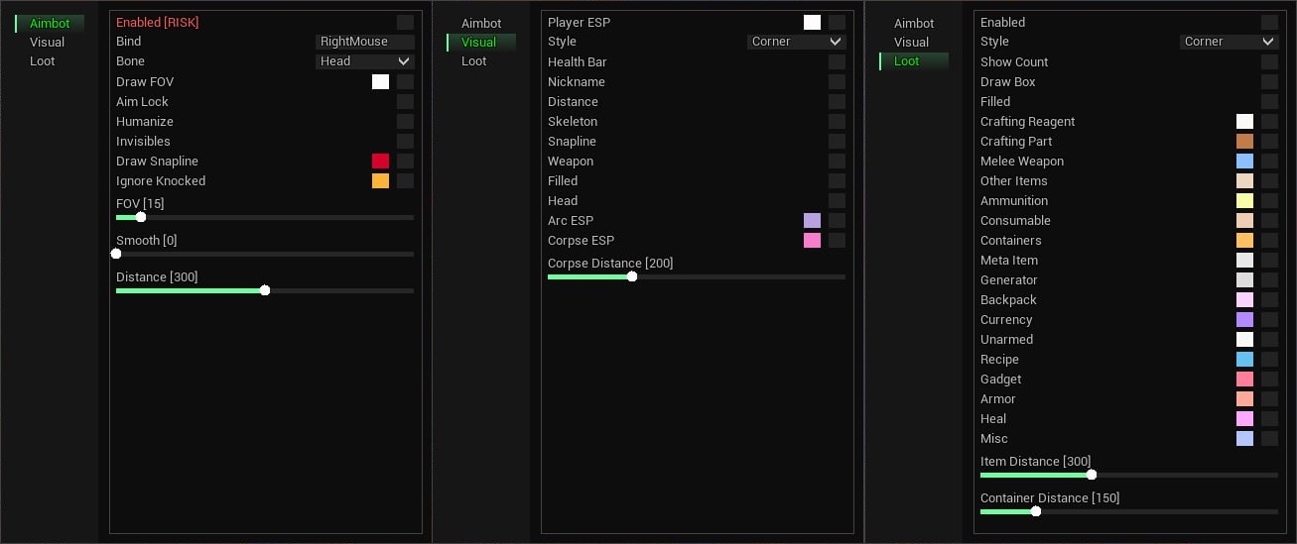Toggle the Aim Lock checkbox
1297x544 pixels.
(x=405, y=101)
